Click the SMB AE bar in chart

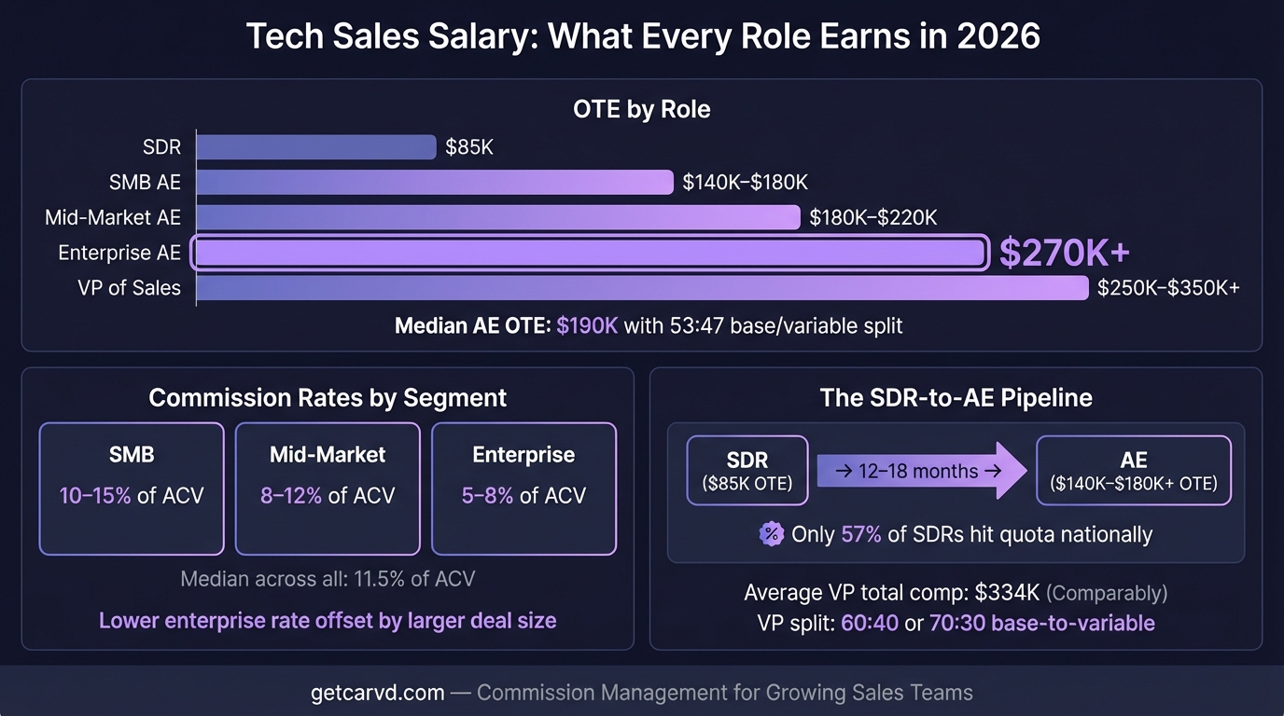[434, 182]
